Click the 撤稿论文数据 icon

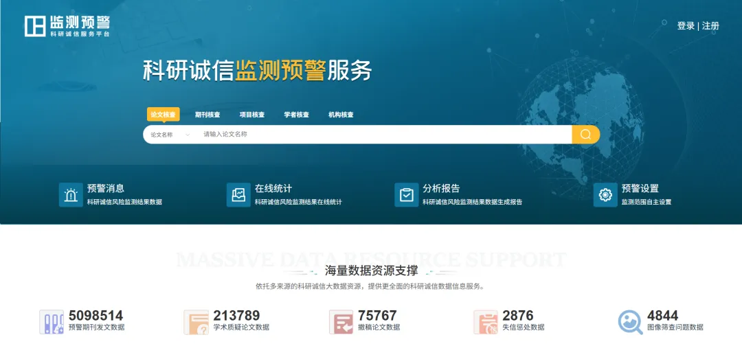pos(341,322)
